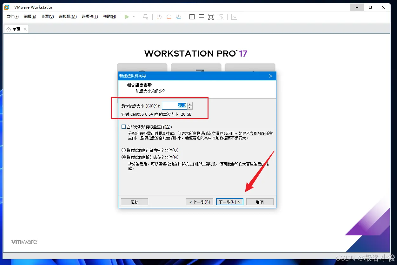Click the 下一步(N) next button

coord(230,202)
